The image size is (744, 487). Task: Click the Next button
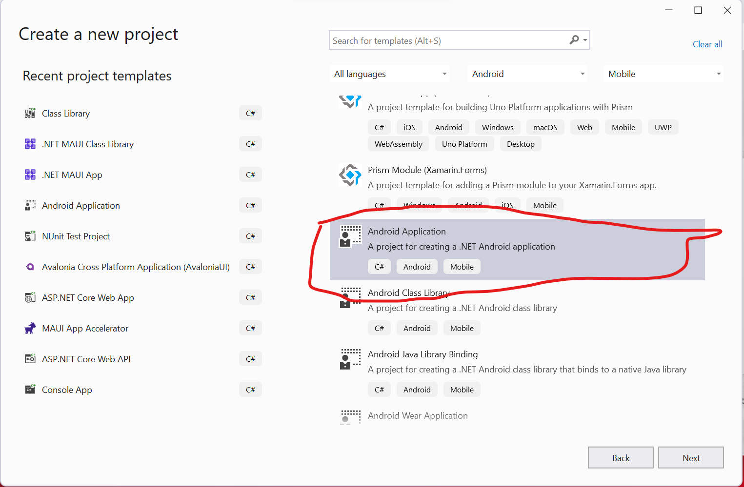coord(691,457)
